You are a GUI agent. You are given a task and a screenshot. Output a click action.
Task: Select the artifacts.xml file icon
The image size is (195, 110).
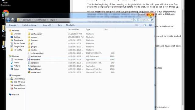point(29,56)
